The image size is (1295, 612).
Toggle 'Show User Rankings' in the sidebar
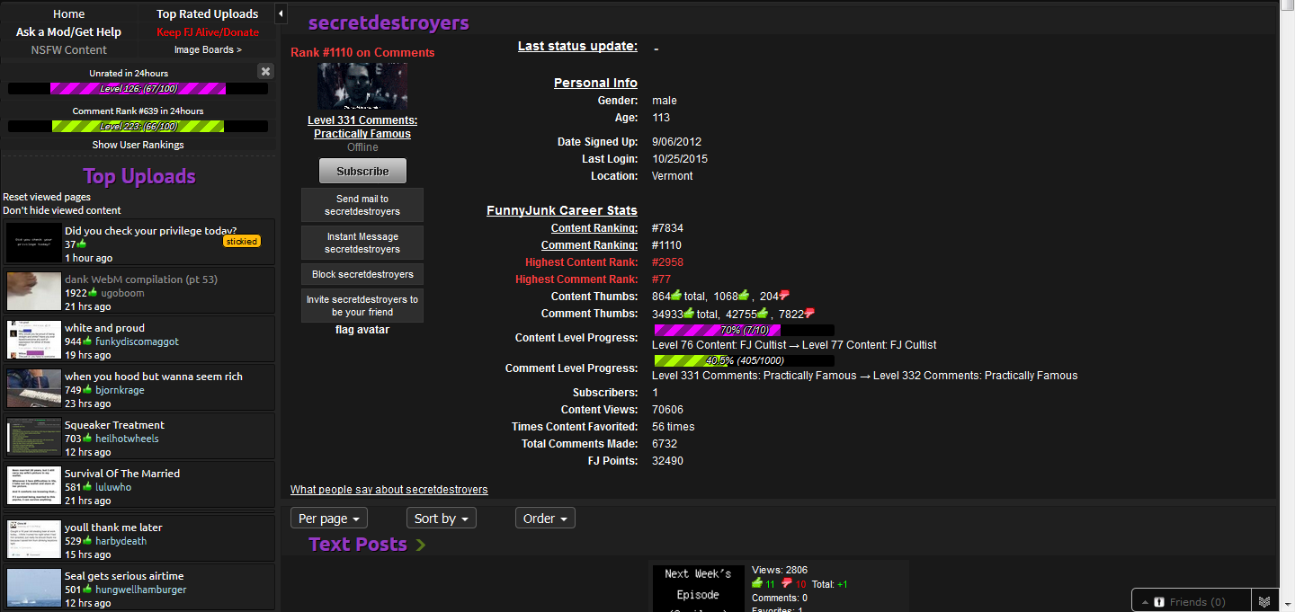[138, 145]
